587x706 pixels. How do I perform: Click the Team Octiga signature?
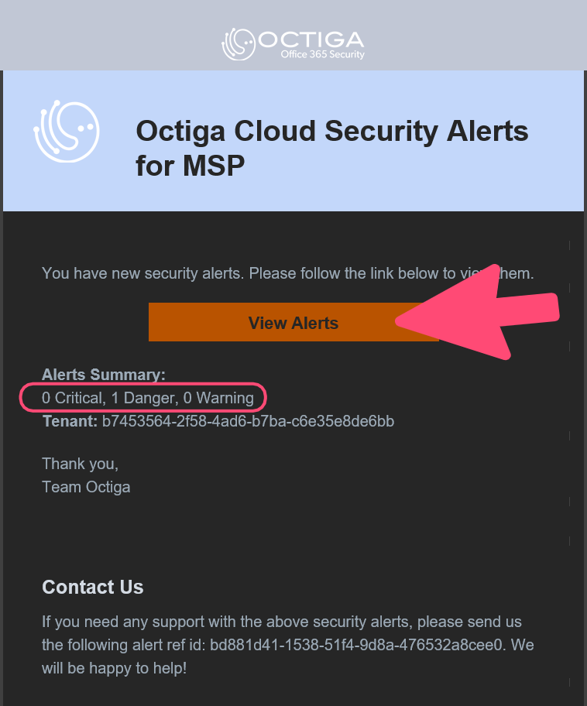[x=86, y=487]
